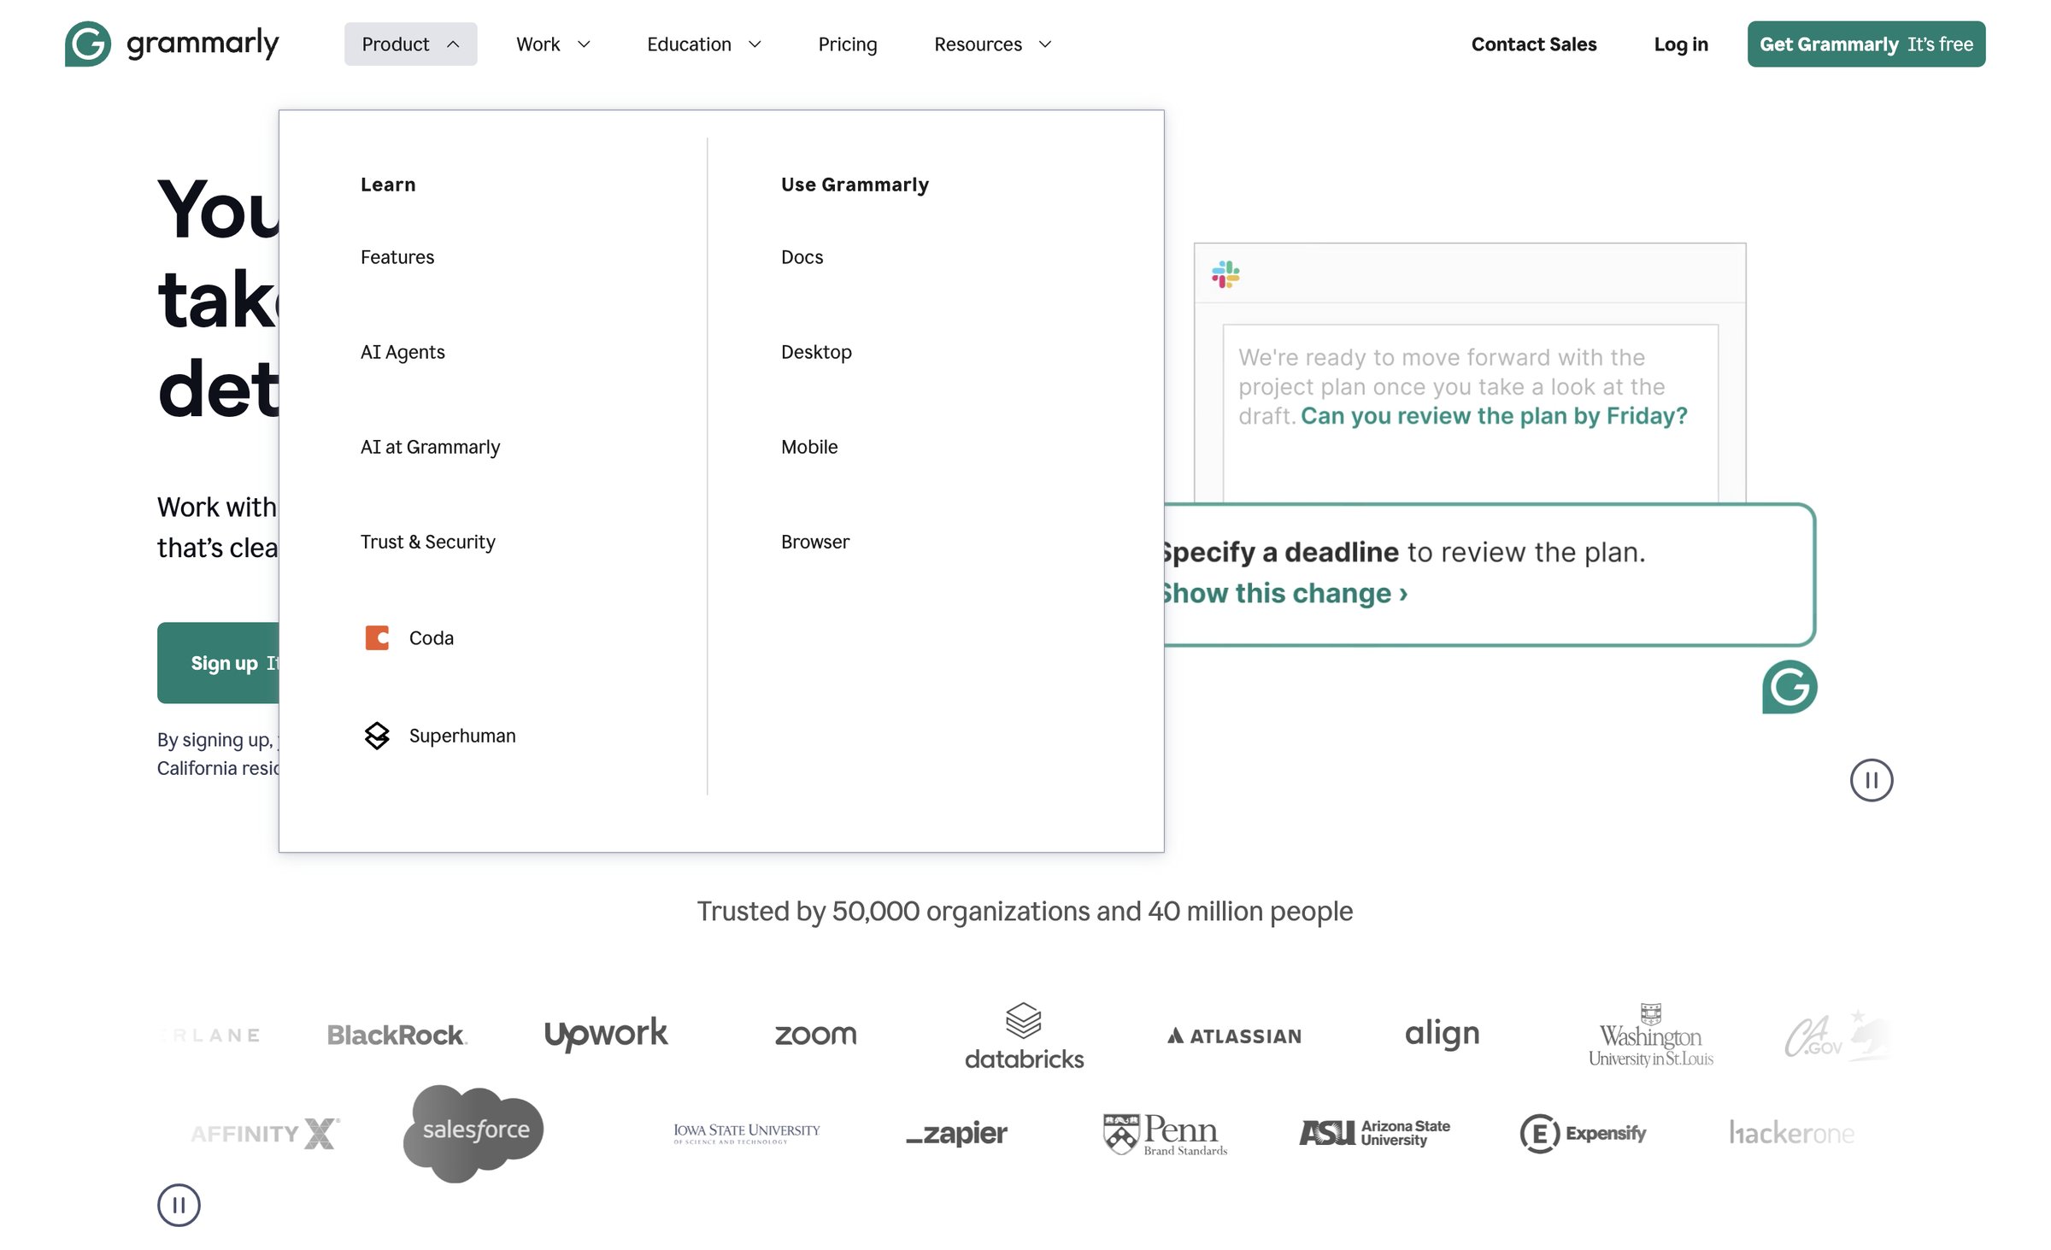Click Contact Sales link
This screenshot has width=2051, height=1250.
[1533, 44]
